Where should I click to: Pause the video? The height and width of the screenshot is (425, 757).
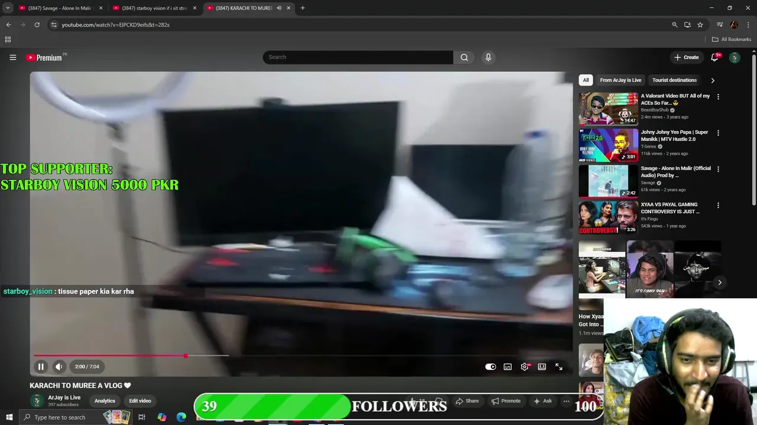[41, 367]
